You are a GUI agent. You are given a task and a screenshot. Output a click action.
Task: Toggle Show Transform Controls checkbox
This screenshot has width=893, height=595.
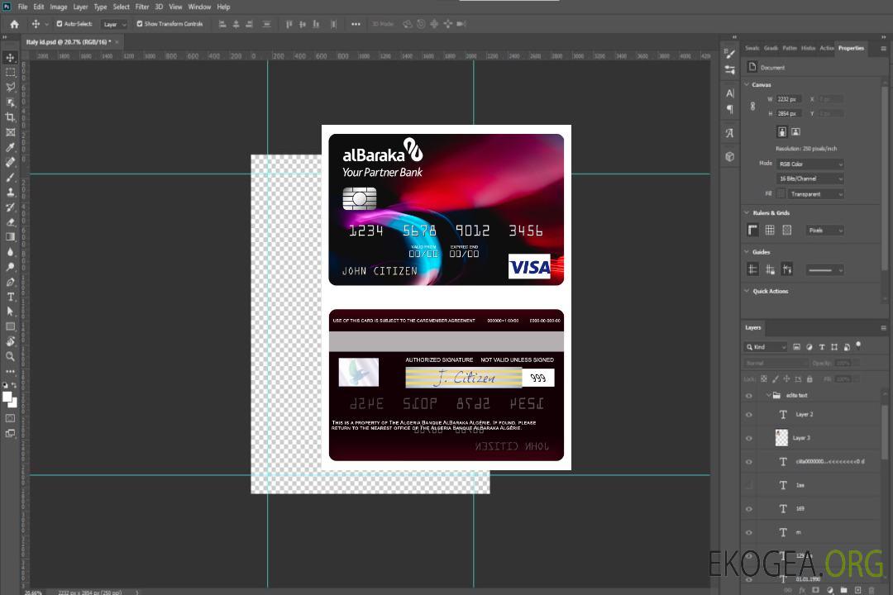tap(140, 24)
